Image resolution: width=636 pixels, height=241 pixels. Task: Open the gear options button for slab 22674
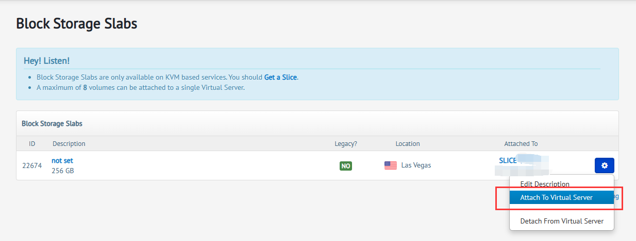click(604, 165)
